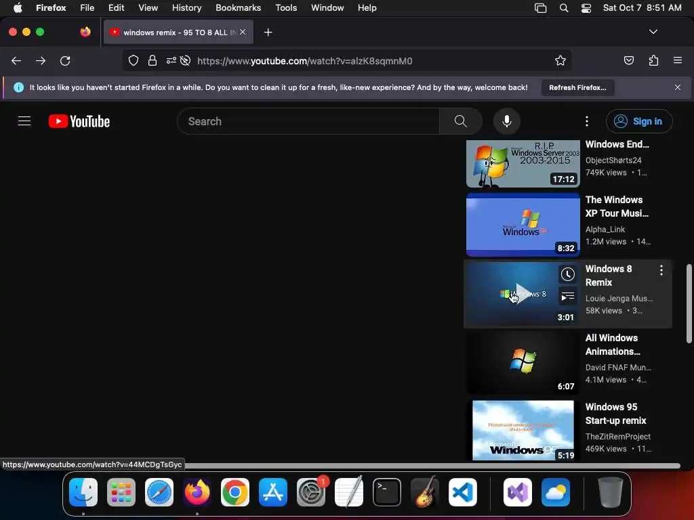694x520 pixels.
Task: Click the page vertical scrollbar thumb
Action: (689, 303)
